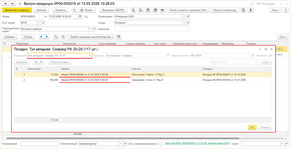Open the Еще menu in Посадки dialog

(266, 62)
